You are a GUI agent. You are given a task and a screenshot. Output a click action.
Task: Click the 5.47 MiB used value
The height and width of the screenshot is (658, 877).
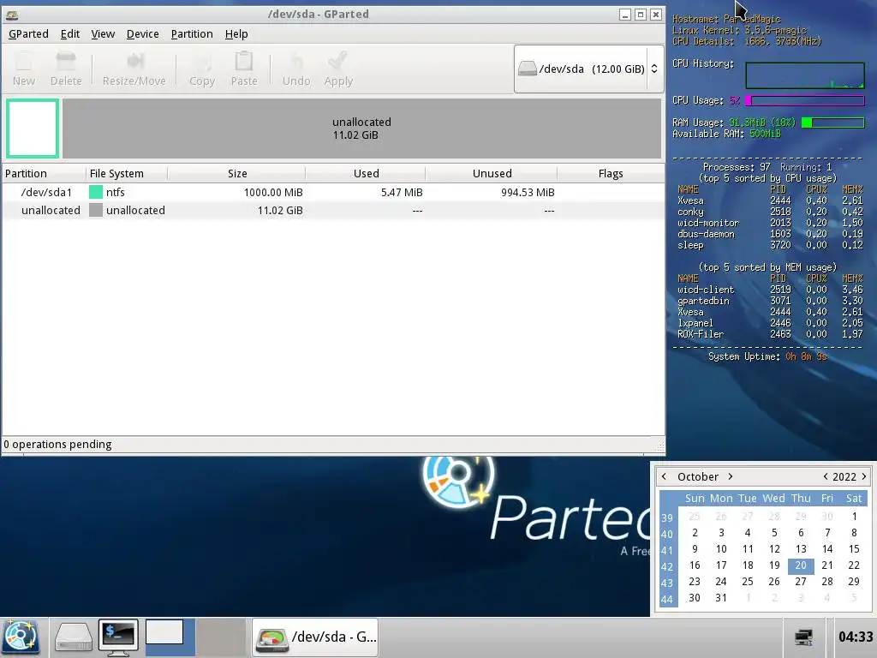(402, 193)
